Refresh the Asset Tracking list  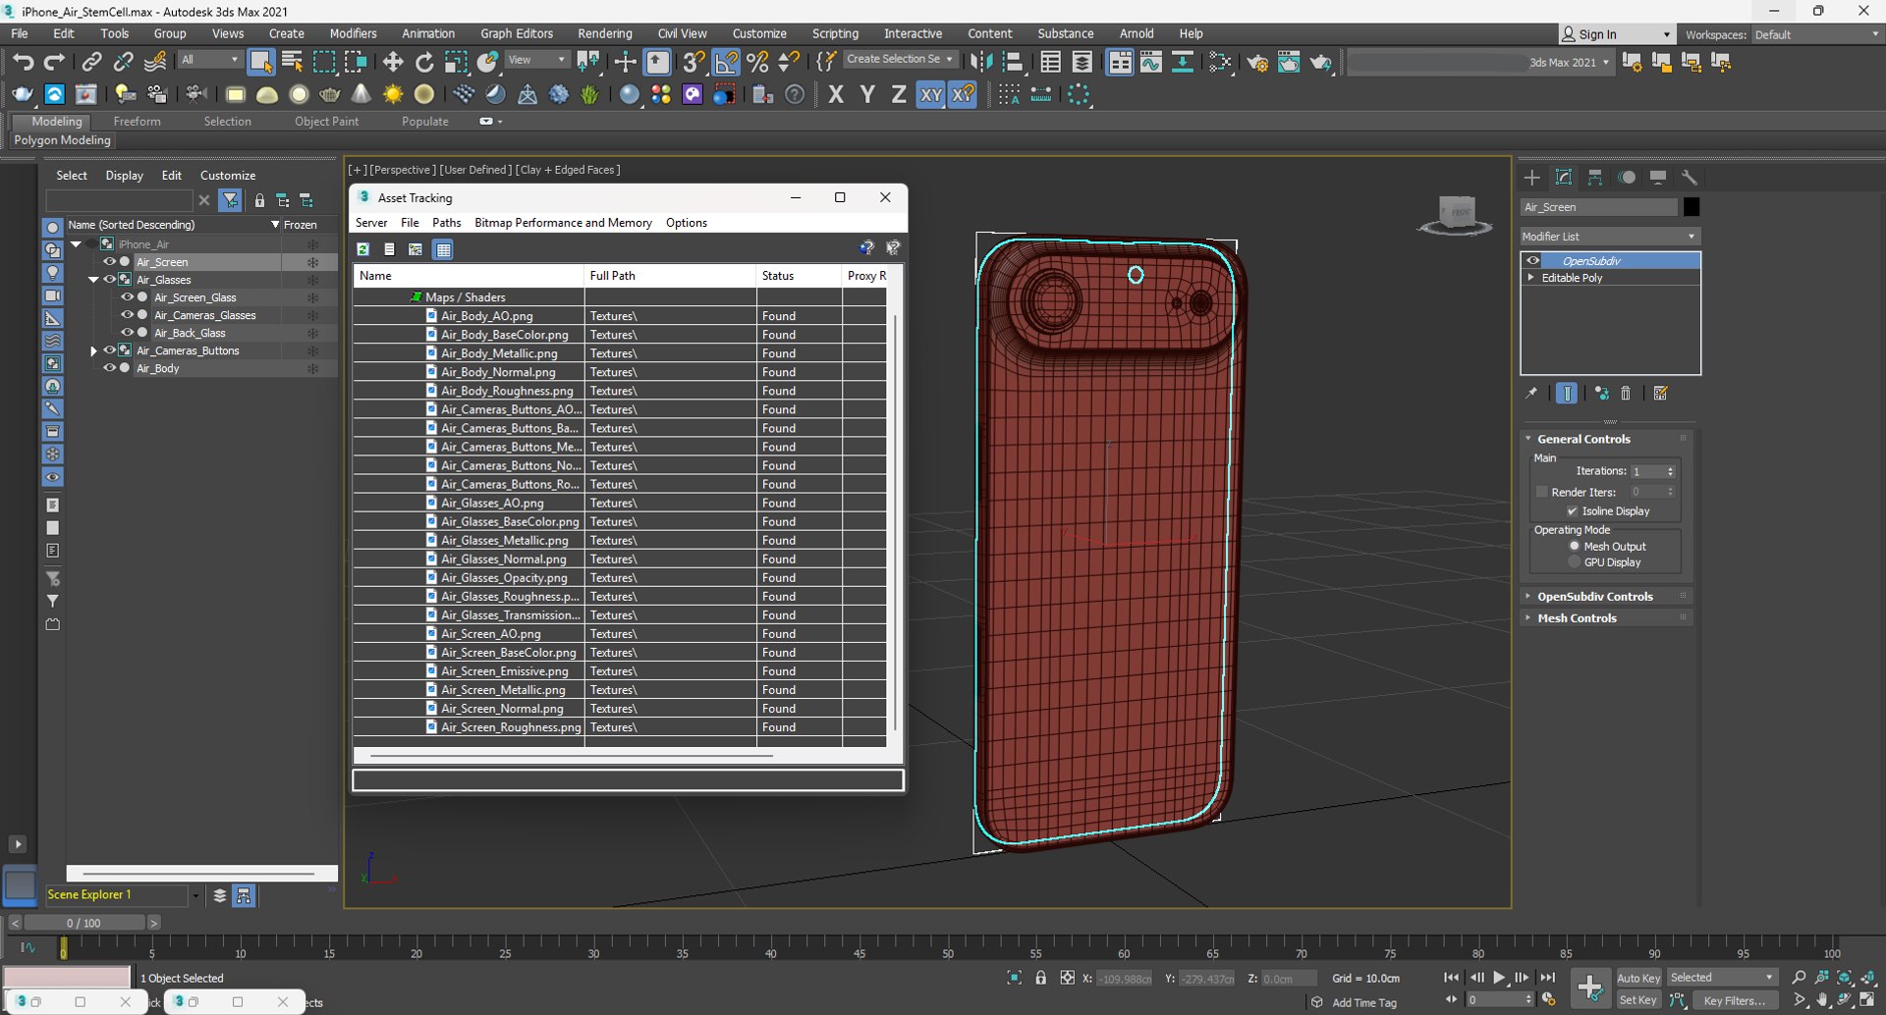[x=363, y=249]
